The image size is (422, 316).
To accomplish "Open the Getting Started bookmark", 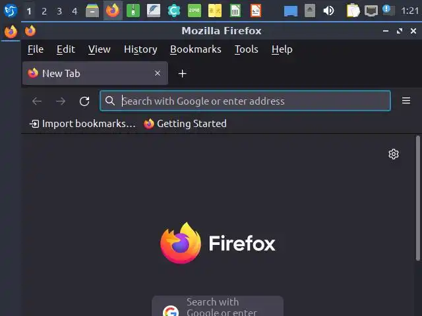I will click(185, 124).
